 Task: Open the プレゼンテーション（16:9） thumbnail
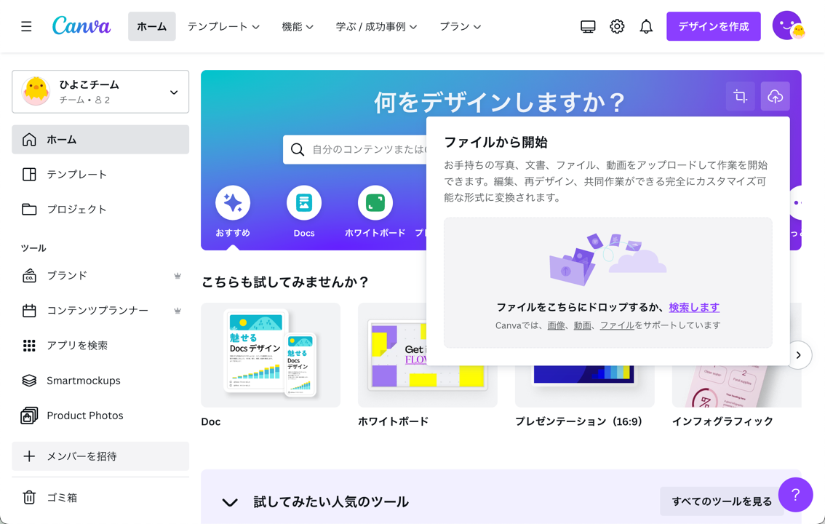click(584, 386)
